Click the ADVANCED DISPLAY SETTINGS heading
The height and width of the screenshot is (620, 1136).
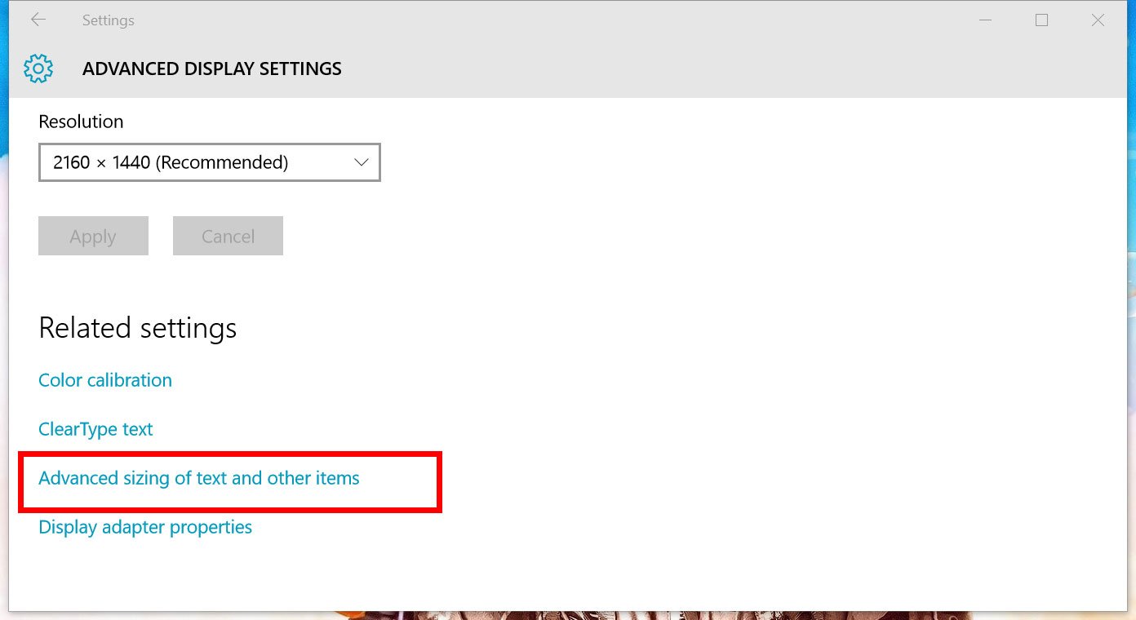tap(212, 69)
